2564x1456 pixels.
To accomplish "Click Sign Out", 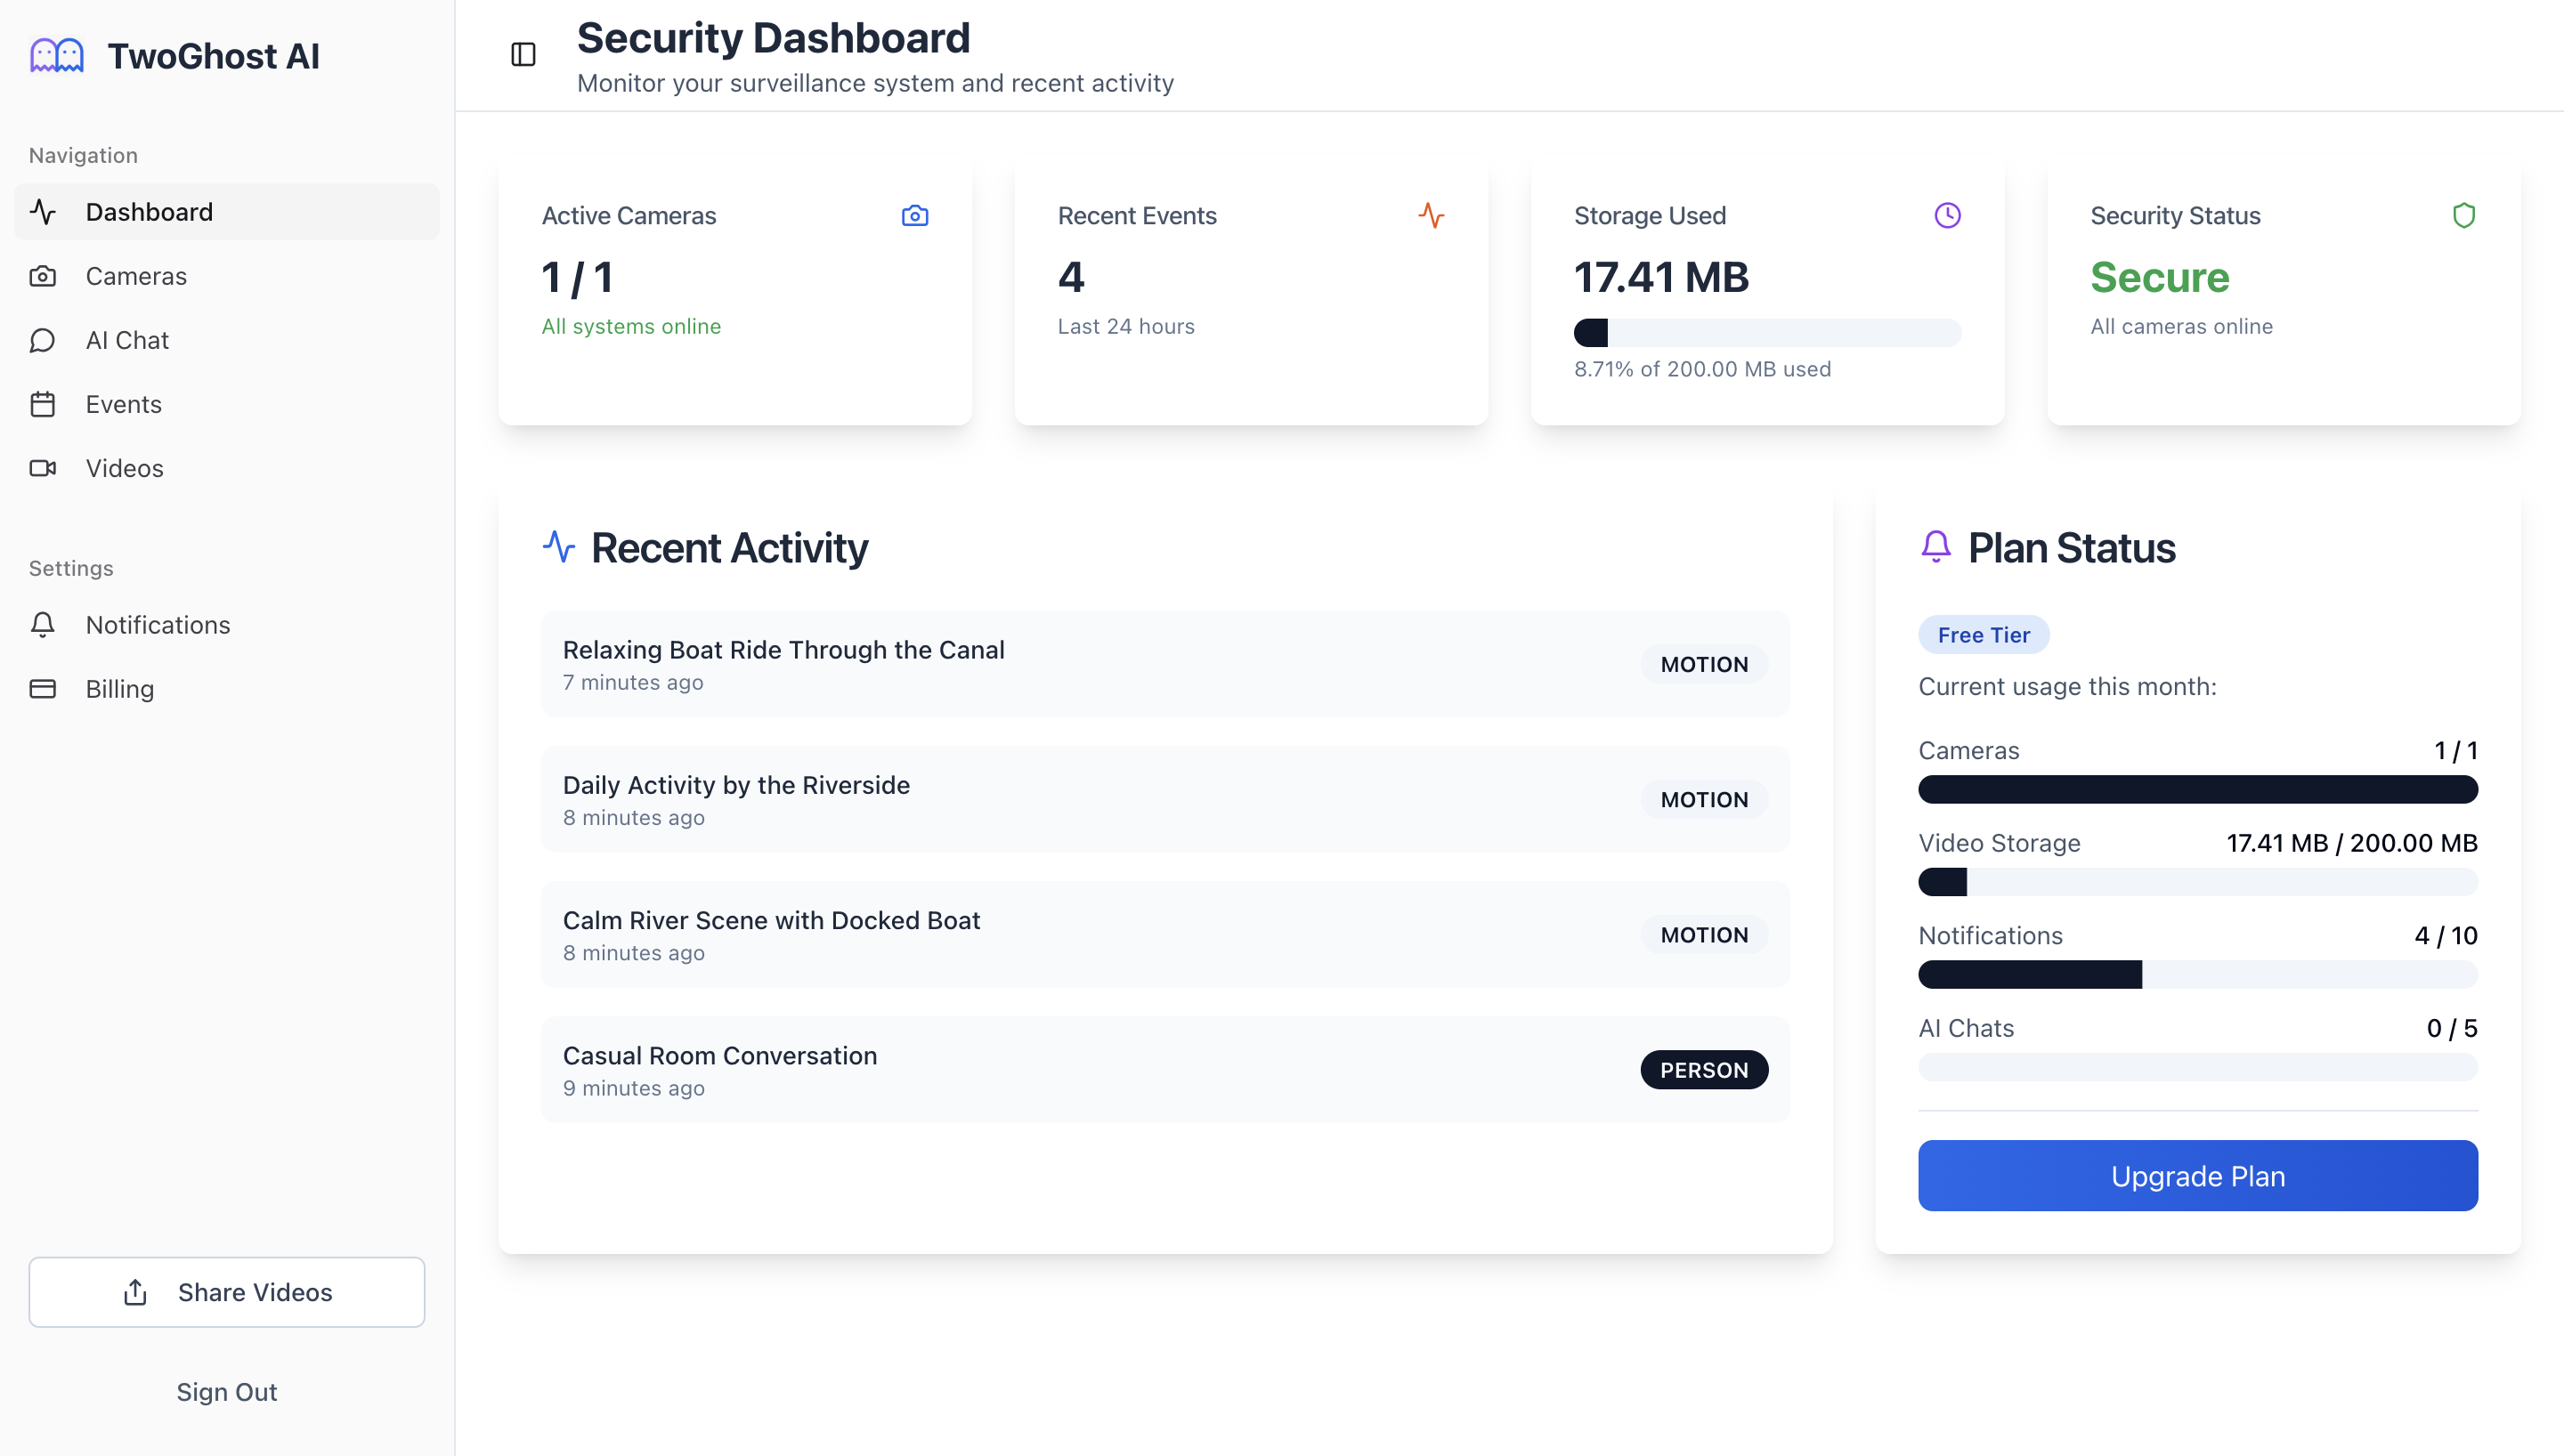I will 227,1392.
